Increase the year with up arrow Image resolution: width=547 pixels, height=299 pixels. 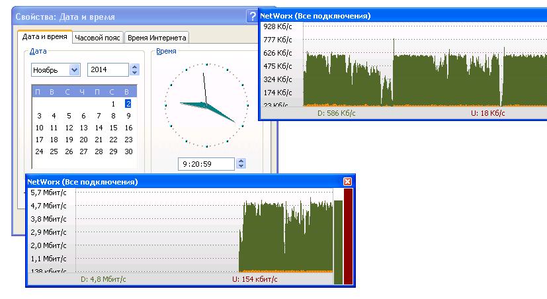[x=135, y=67]
